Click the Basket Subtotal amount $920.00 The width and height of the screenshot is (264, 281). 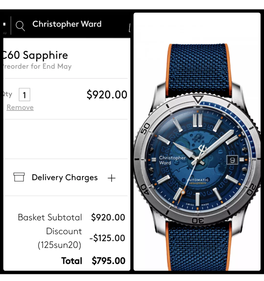tap(108, 217)
